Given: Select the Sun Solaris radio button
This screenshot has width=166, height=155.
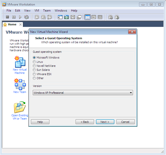Looking at the screenshot, I should [x=34, y=70].
